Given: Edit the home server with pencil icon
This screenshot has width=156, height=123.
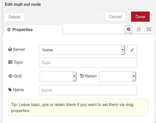Looking at the screenshot, I should point(132,50).
